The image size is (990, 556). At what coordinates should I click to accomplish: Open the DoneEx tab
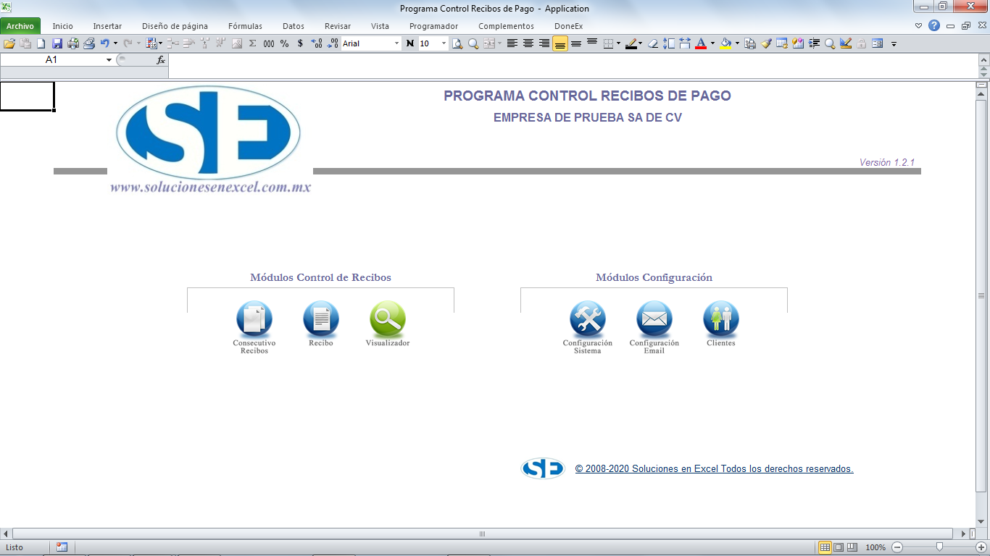click(x=568, y=26)
